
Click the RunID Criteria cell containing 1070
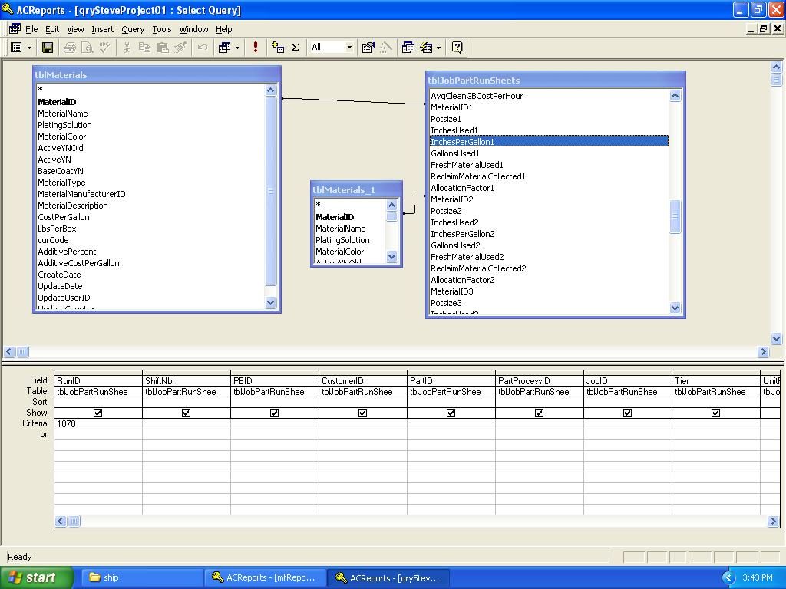point(97,423)
